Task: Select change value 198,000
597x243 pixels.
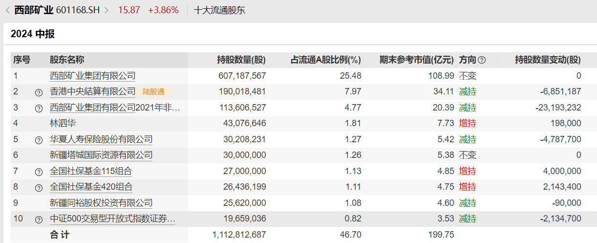Action: coord(566,123)
